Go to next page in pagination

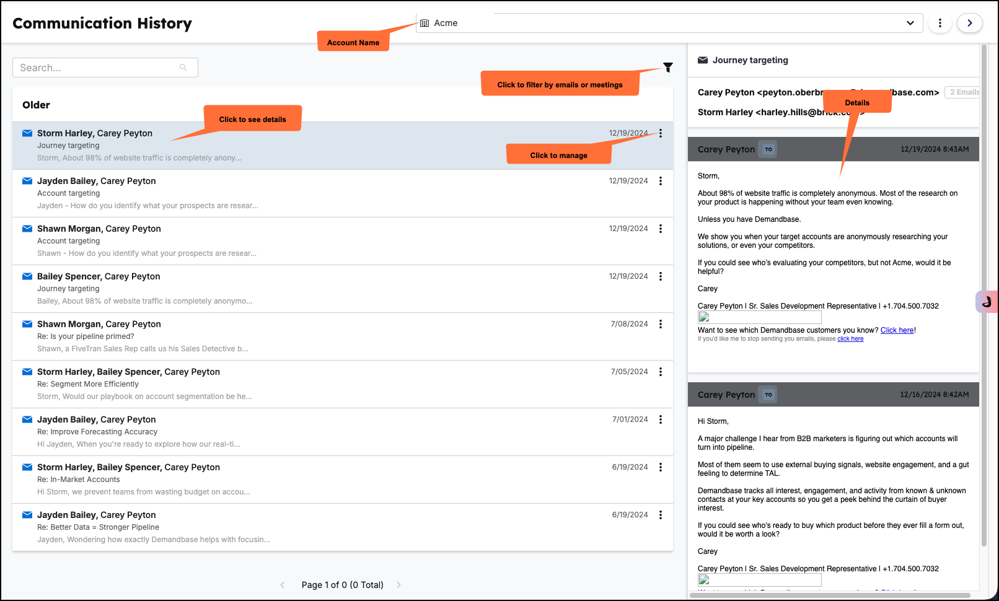tap(398, 585)
